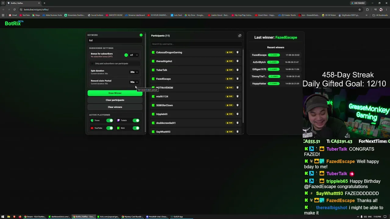Click the Keyword input field containing lcd

tap(115, 40)
